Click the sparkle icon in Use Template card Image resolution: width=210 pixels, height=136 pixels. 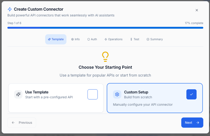tap(18, 94)
